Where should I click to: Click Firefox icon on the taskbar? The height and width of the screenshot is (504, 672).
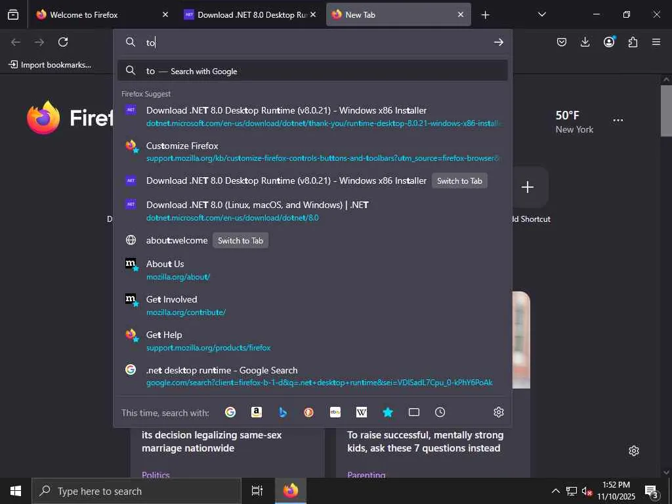tap(290, 491)
